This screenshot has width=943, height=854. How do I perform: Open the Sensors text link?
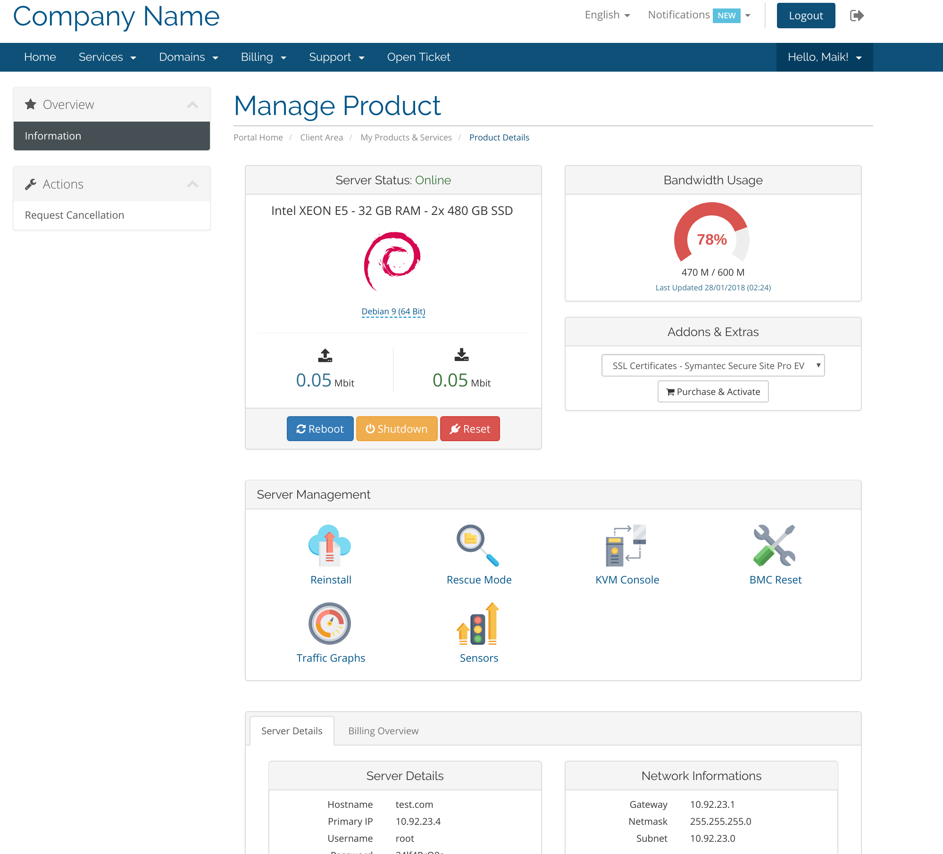[x=479, y=658]
